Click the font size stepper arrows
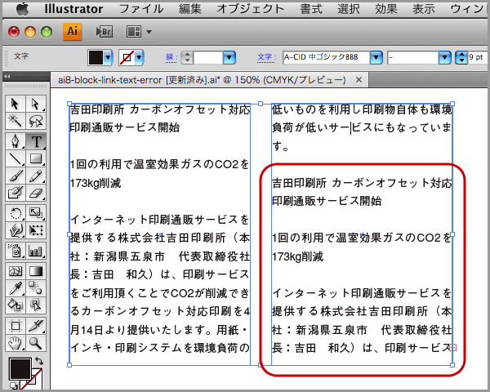Image resolution: width=490 pixels, height=392 pixels. point(461,57)
